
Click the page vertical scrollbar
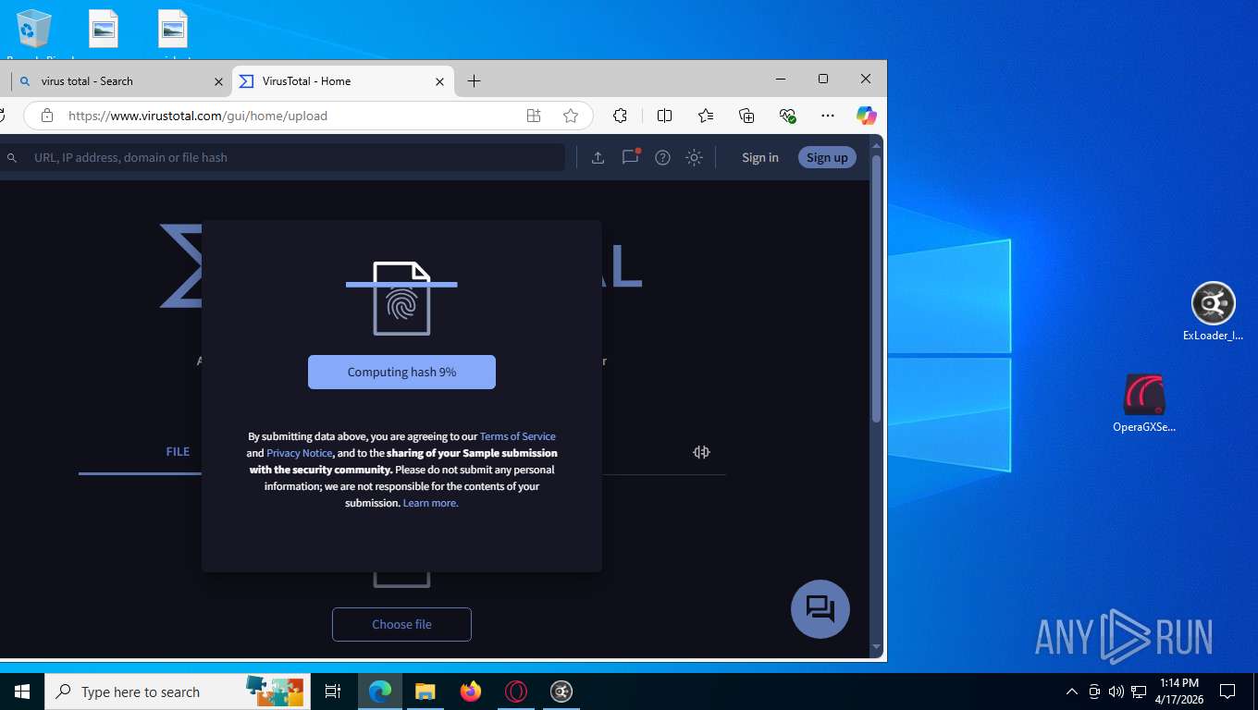point(876,287)
